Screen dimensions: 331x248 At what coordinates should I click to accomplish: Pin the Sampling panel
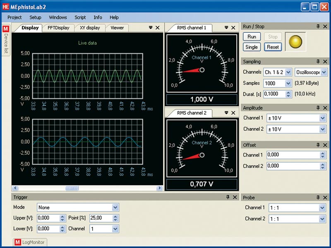coord(318,62)
